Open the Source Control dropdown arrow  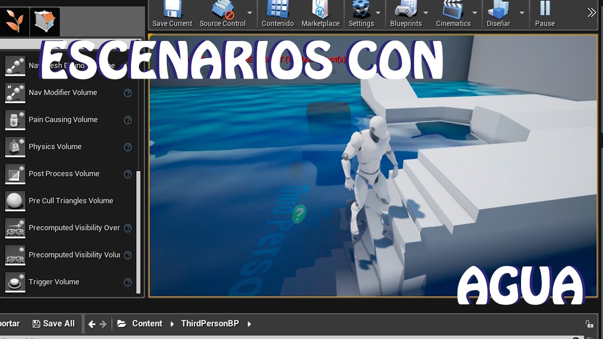tap(250, 13)
